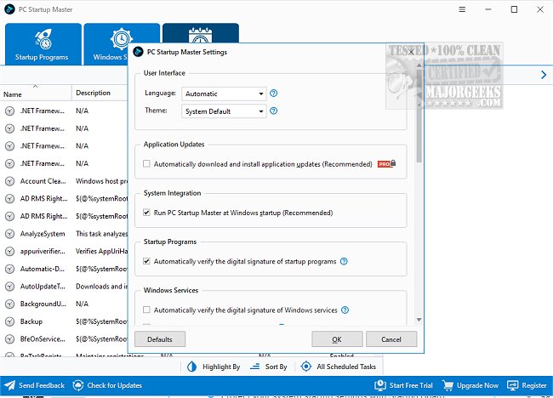Toggle verify digital signature of startup programs
The width and height of the screenshot is (553, 398).
[146, 261]
